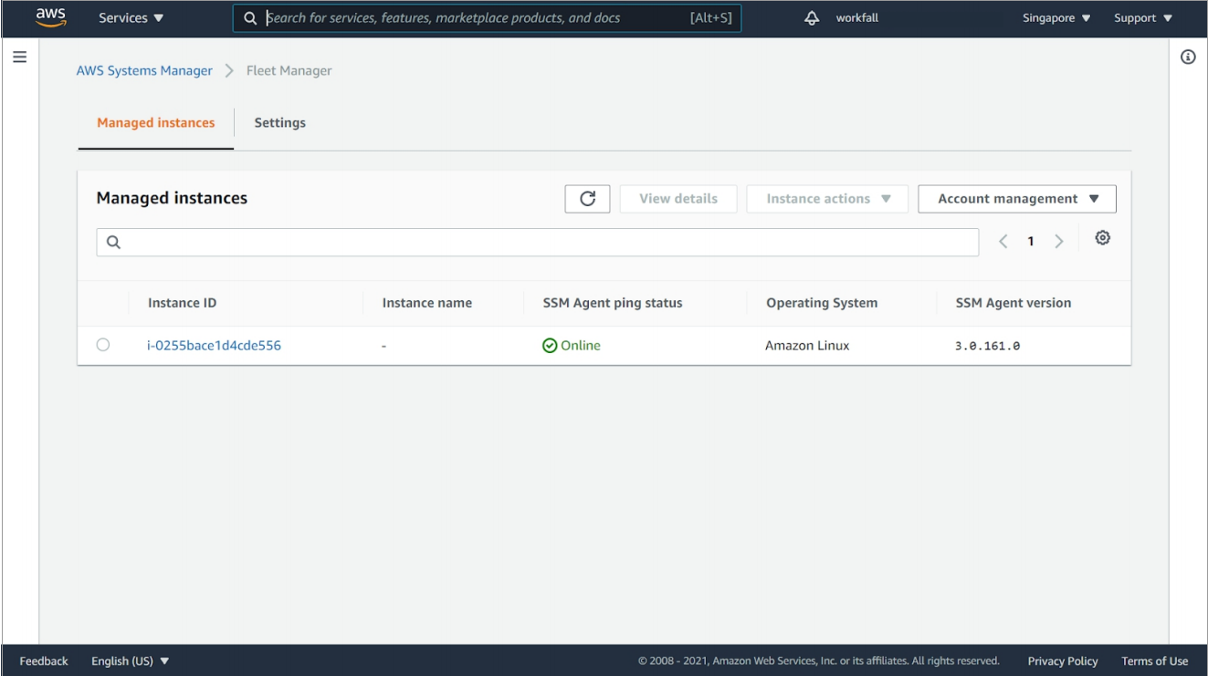This screenshot has width=1208, height=676.
Task: Open the notifications bell
Action: [x=812, y=18]
